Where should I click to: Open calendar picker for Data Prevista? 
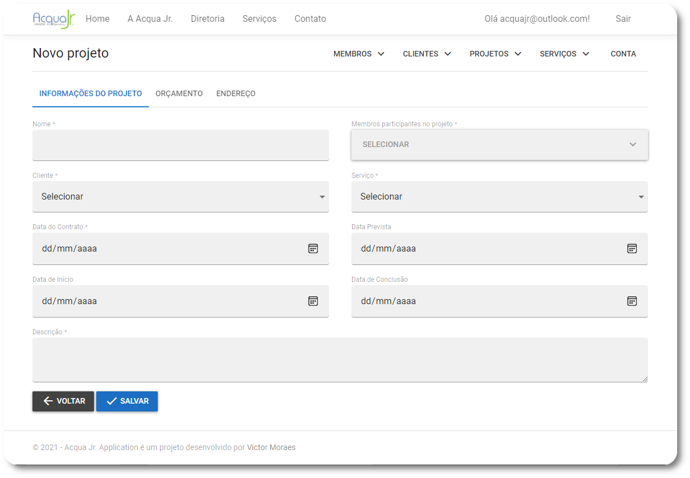632,248
